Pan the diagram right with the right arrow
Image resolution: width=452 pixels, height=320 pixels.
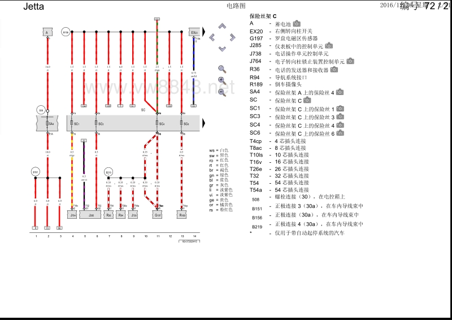232,37
